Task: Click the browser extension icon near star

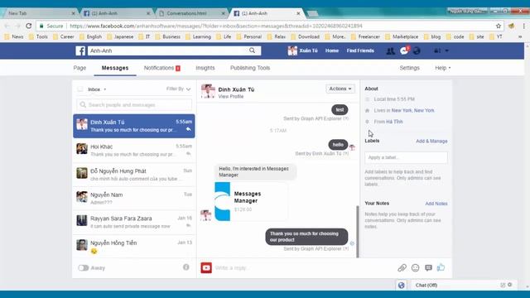Action: pos(511,26)
